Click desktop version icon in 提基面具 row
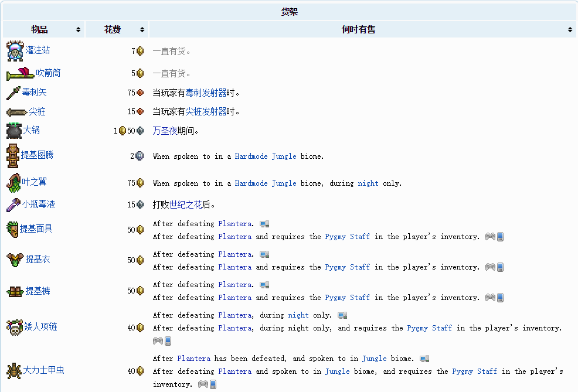Screen dimensions: 578x392 pyautogui.click(x=264, y=224)
